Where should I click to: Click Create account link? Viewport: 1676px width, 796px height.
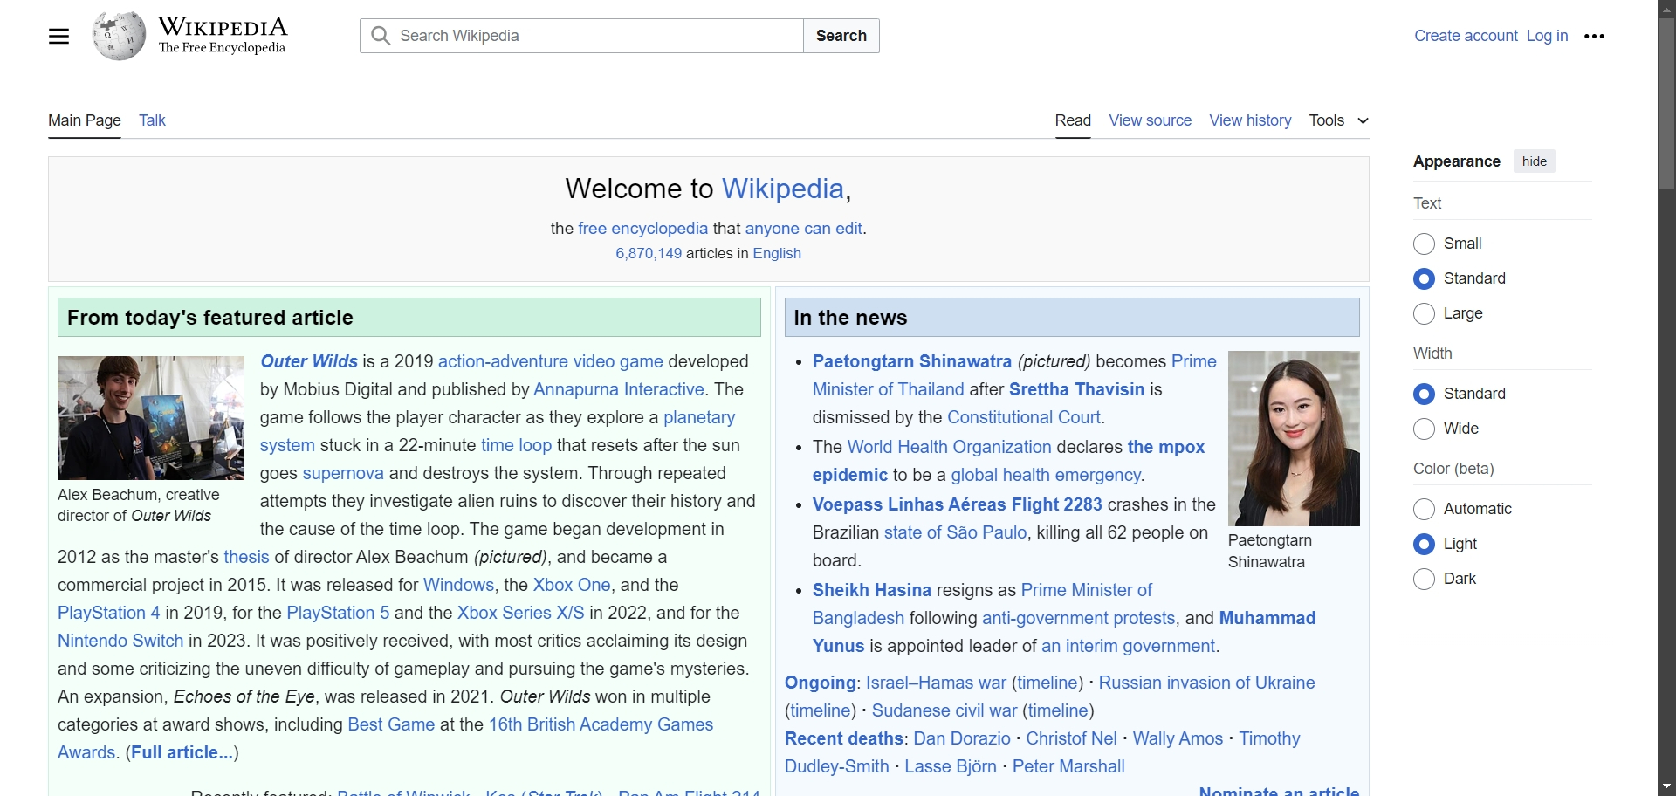(1466, 36)
